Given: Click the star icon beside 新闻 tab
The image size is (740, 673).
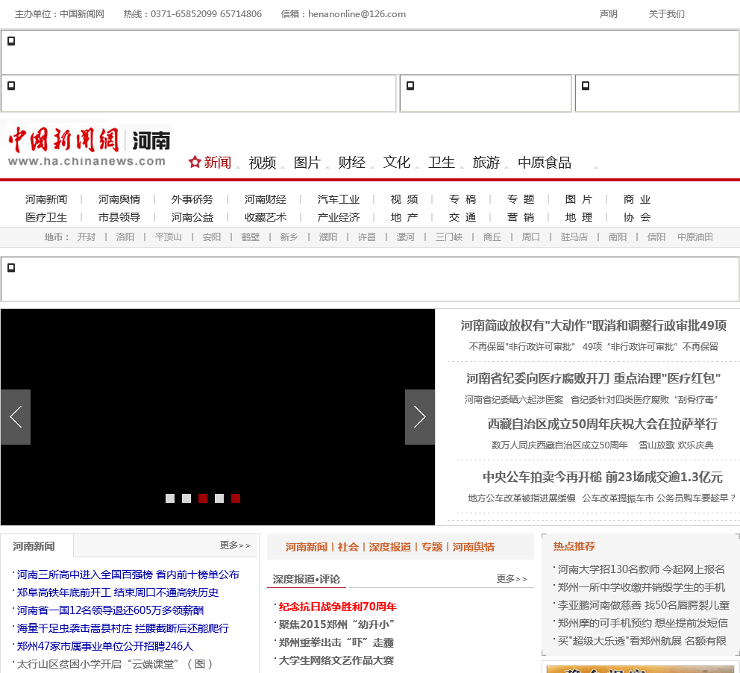Looking at the screenshot, I should pyautogui.click(x=195, y=162).
